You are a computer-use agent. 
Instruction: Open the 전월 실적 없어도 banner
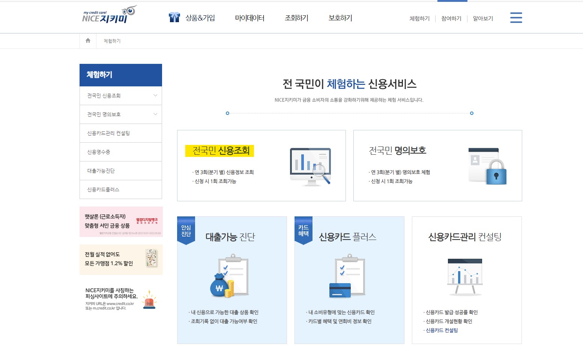tap(121, 259)
